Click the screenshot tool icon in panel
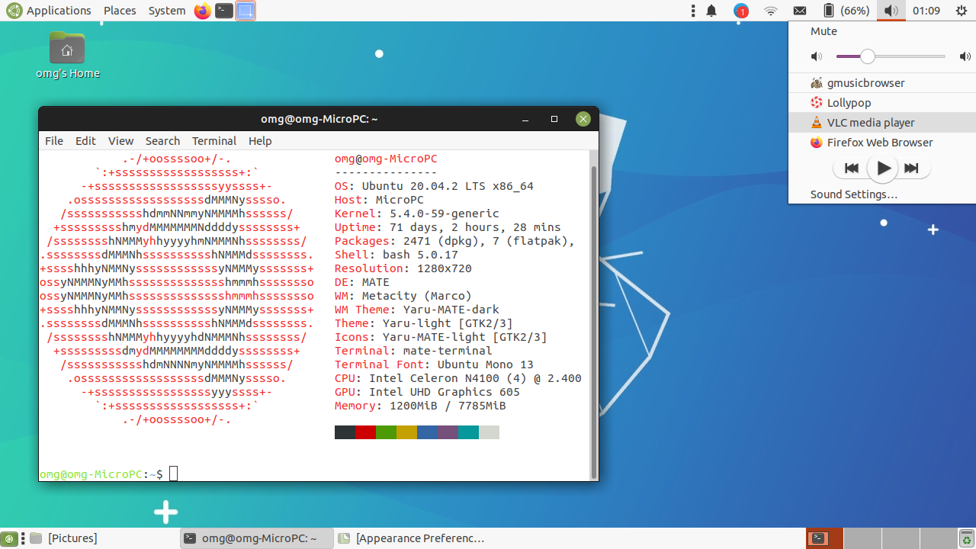 (245, 11)
